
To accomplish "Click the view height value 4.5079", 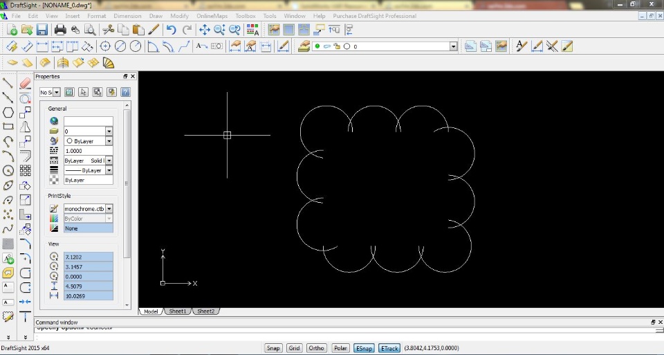I will pyautogui.click(x=88, y=286).
